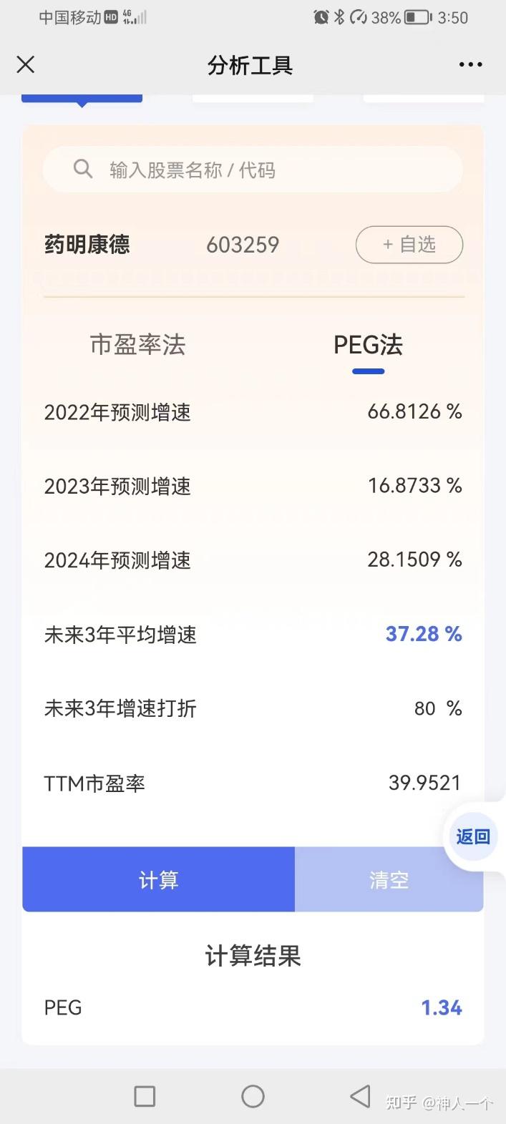Tap the stock search input field

(253, 169)
